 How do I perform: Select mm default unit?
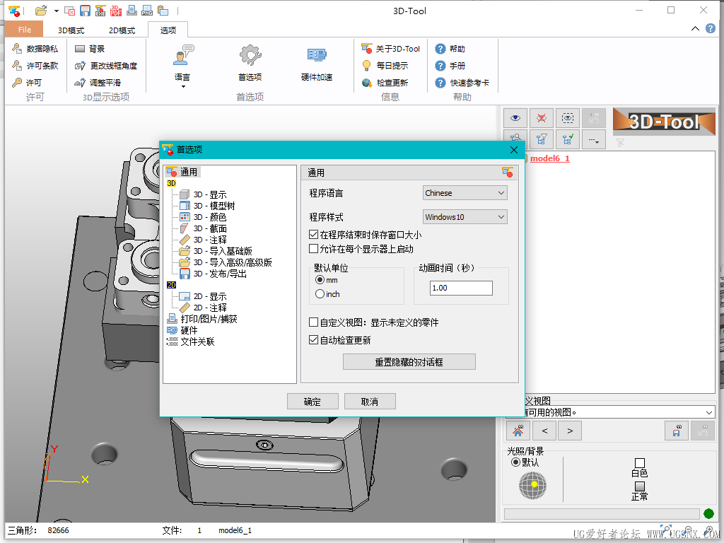click(x=320, y=280)
